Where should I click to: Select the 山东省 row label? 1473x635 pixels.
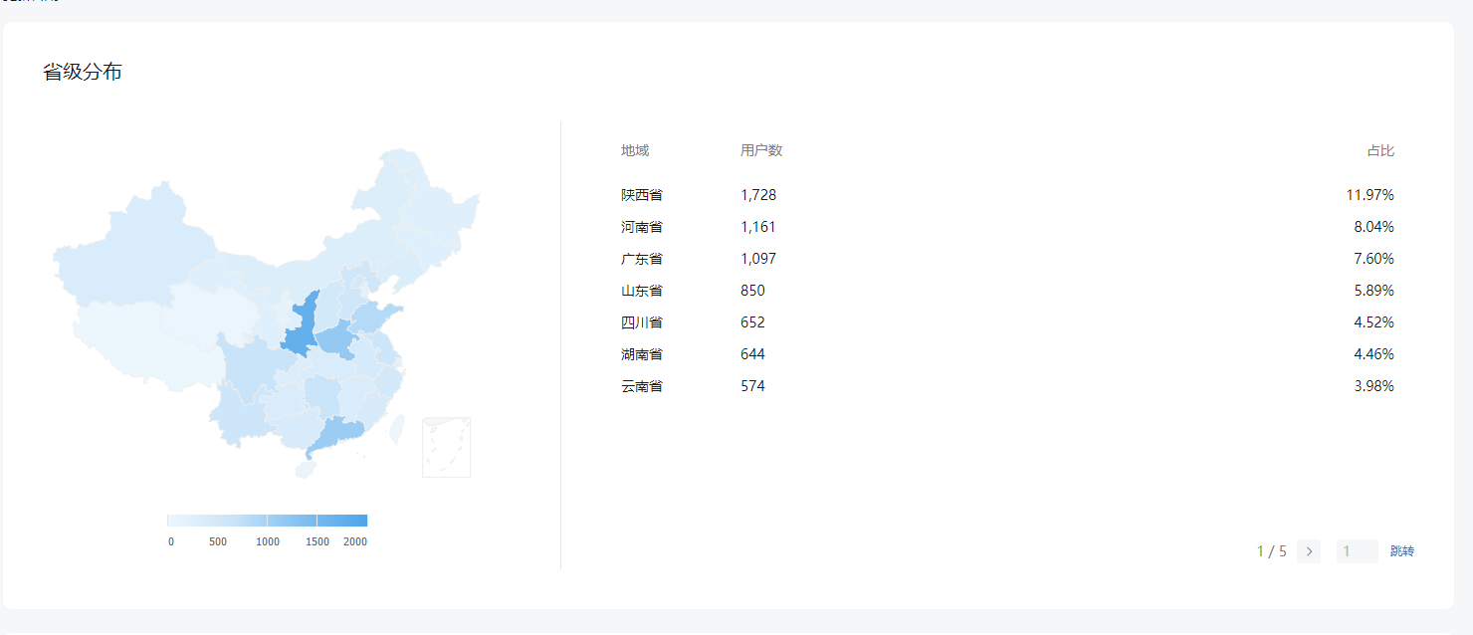(x=642, y=291)
